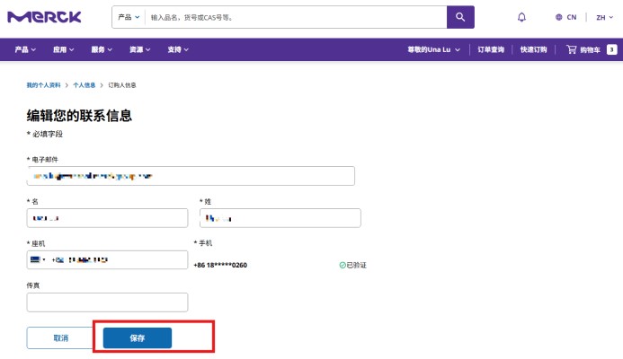Image resolution: width=623 pixels, height=359 pixels.
Task: Expand the 产品 search category dropdown
Action: 129,17
